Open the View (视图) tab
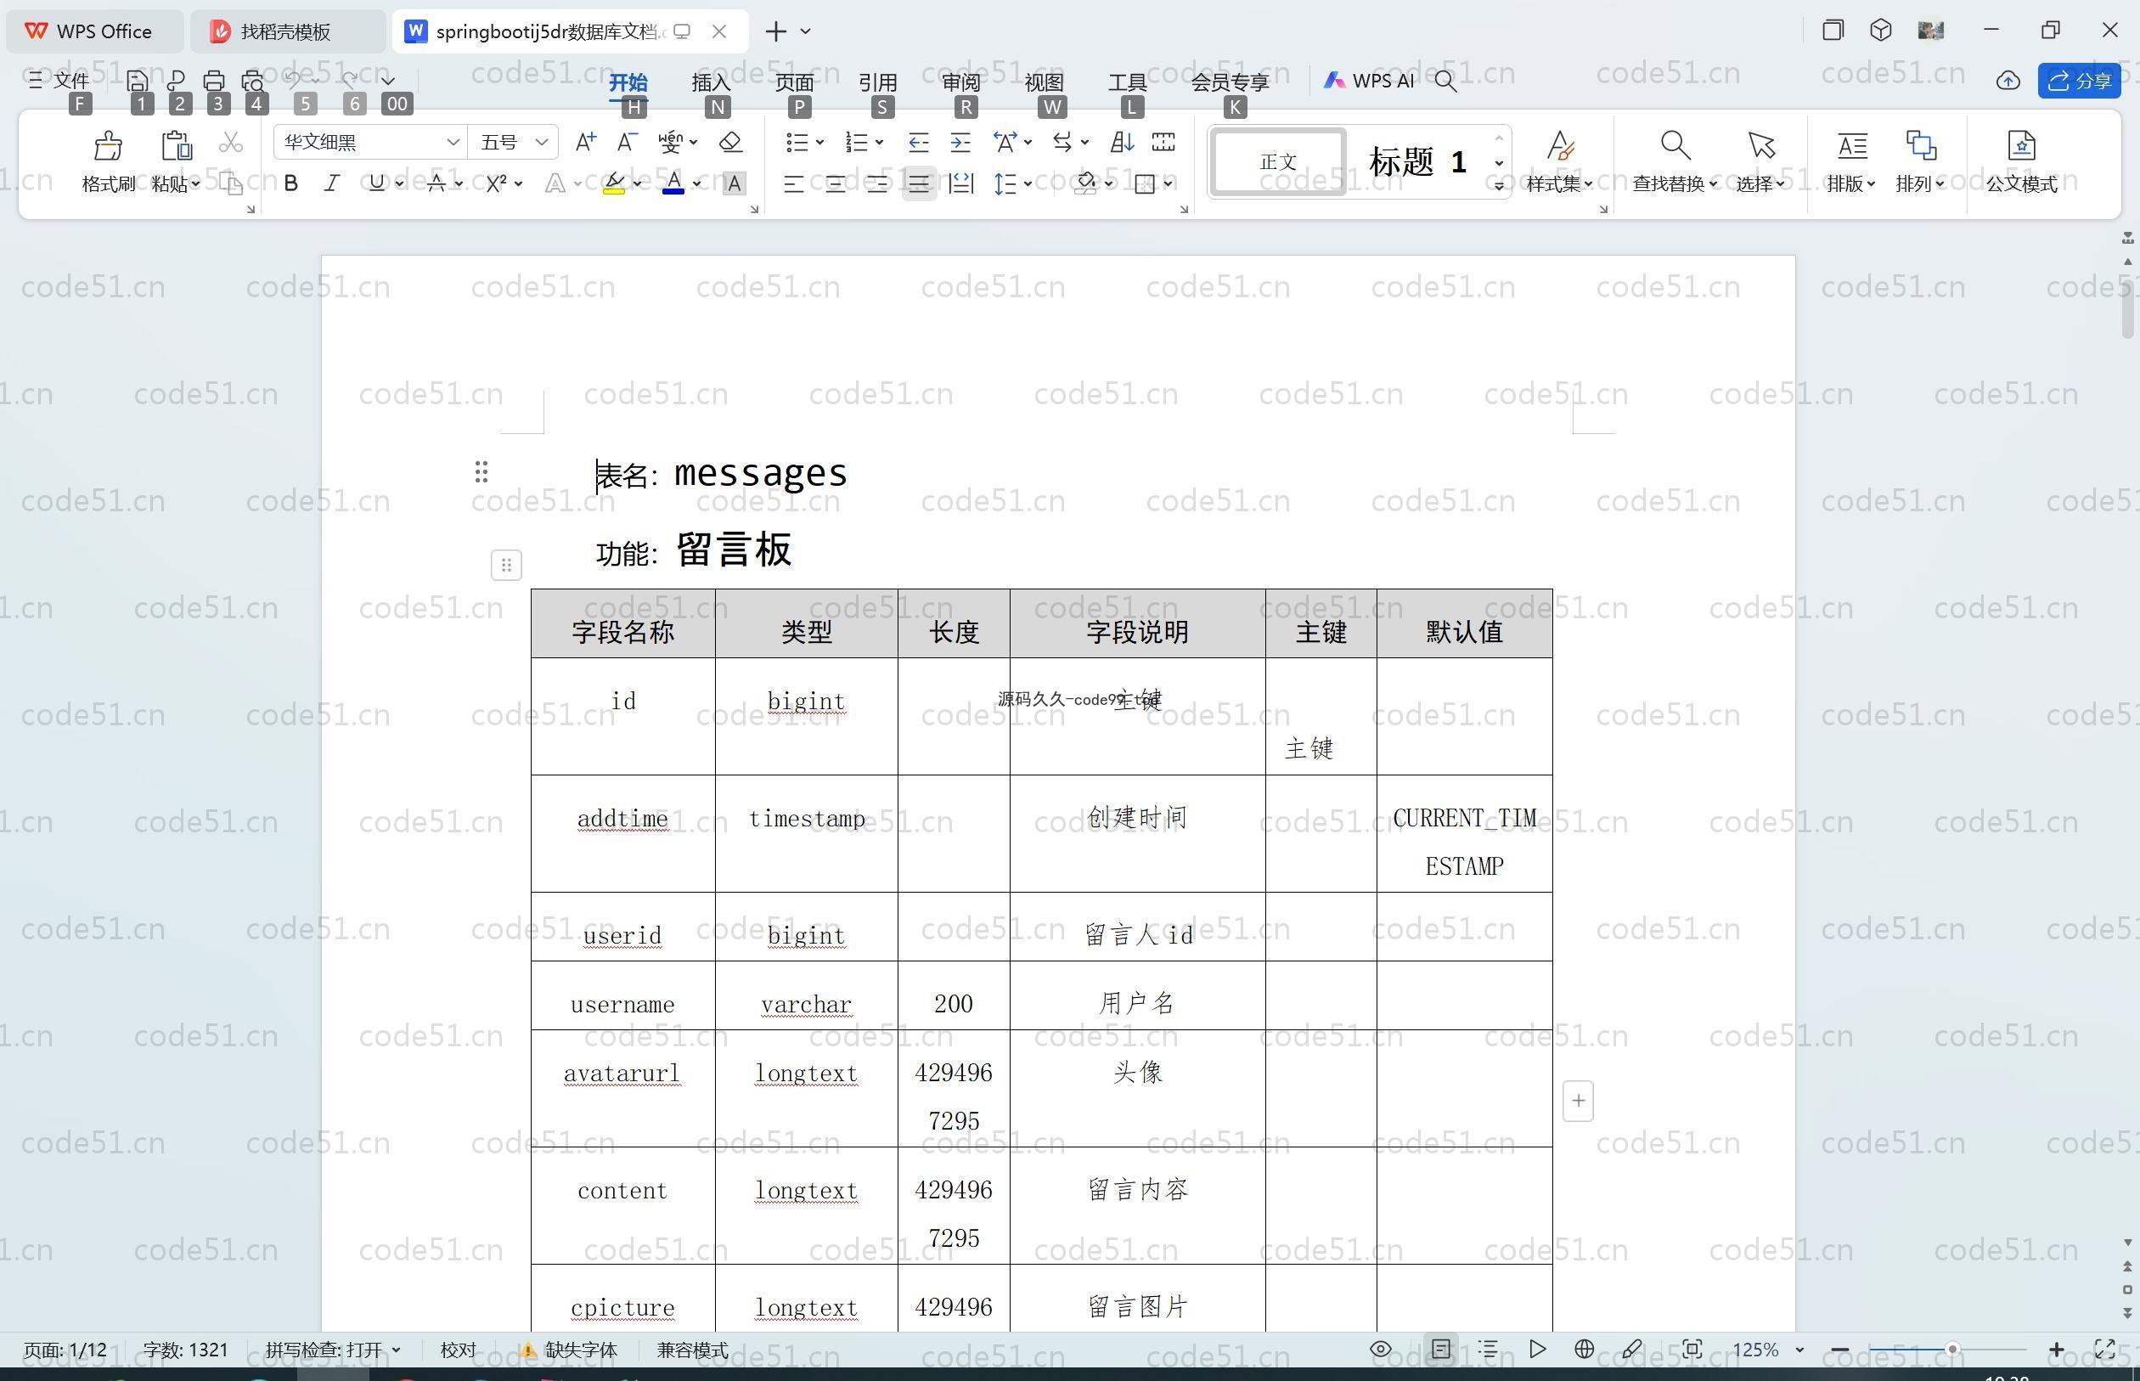Screen dimensions: 2140x1381 1045,82
